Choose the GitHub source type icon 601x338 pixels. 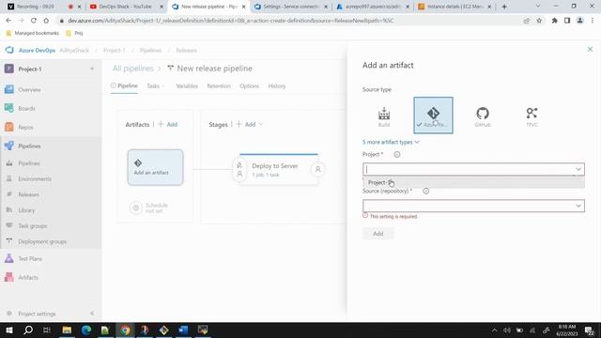[483, 116]
